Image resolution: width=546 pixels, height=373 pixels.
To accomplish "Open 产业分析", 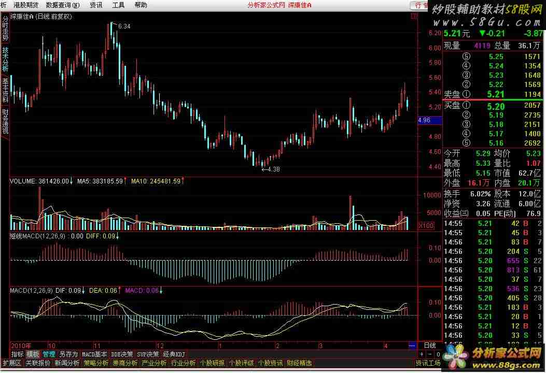I will click(x=154, y=363).
